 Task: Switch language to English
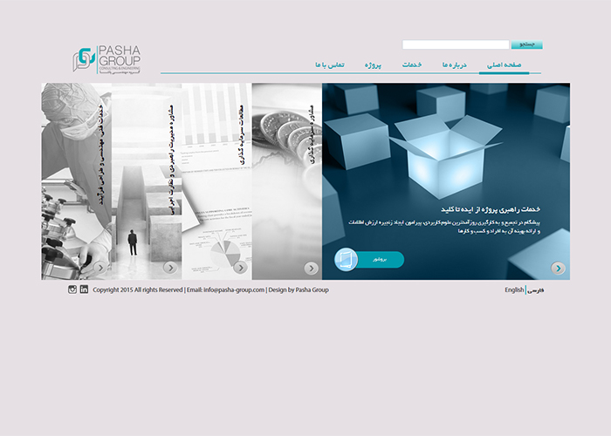click(514, 290)
